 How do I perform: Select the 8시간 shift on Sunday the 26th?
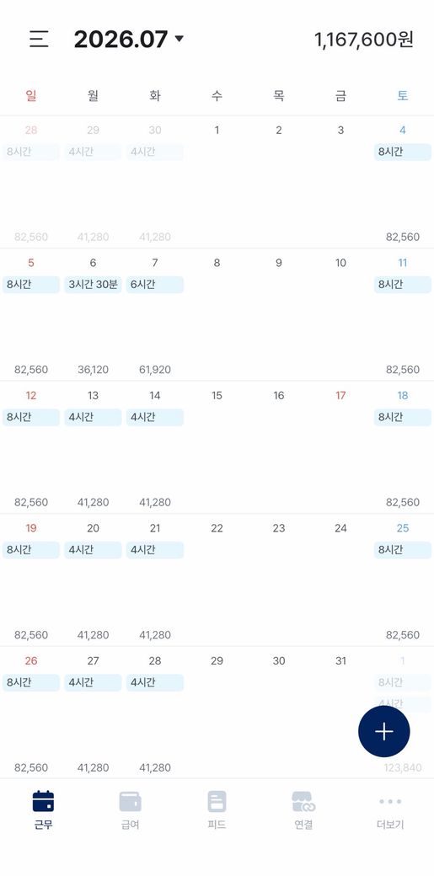[31, 683]
